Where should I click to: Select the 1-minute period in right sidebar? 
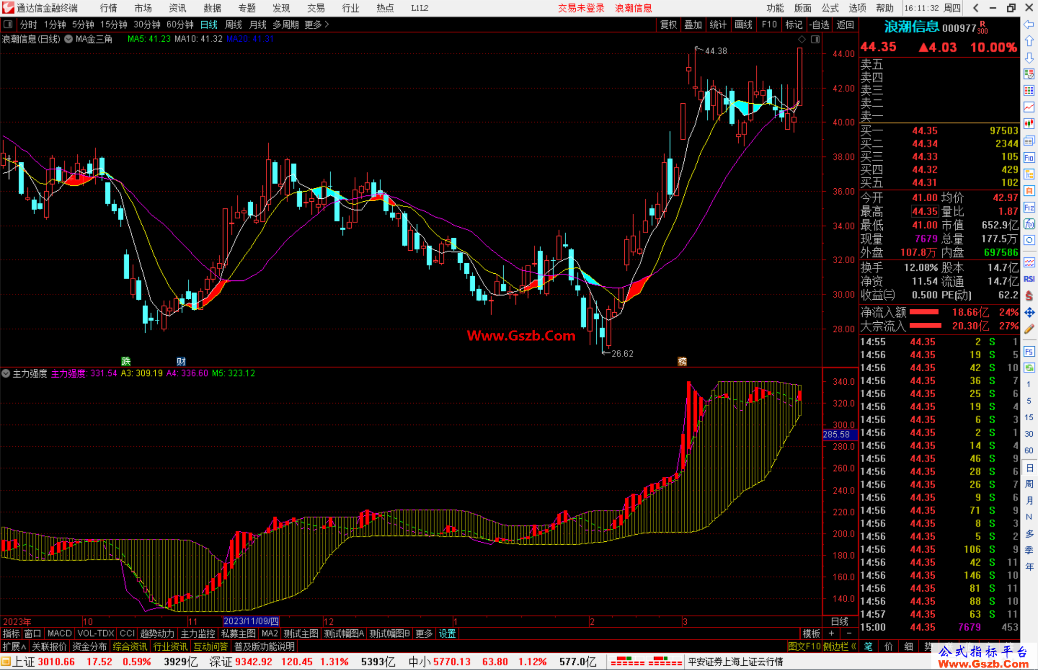[1028, 384]
